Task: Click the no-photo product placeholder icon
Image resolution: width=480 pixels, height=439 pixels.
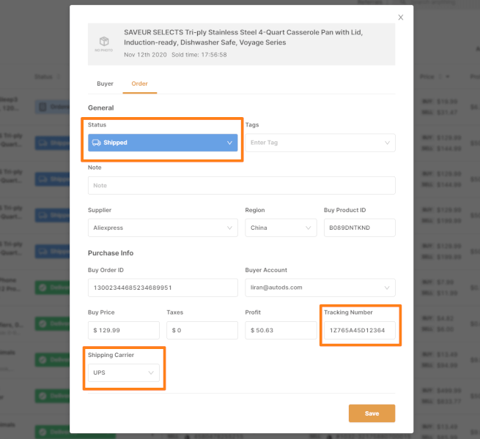Action: click(104, 43)
